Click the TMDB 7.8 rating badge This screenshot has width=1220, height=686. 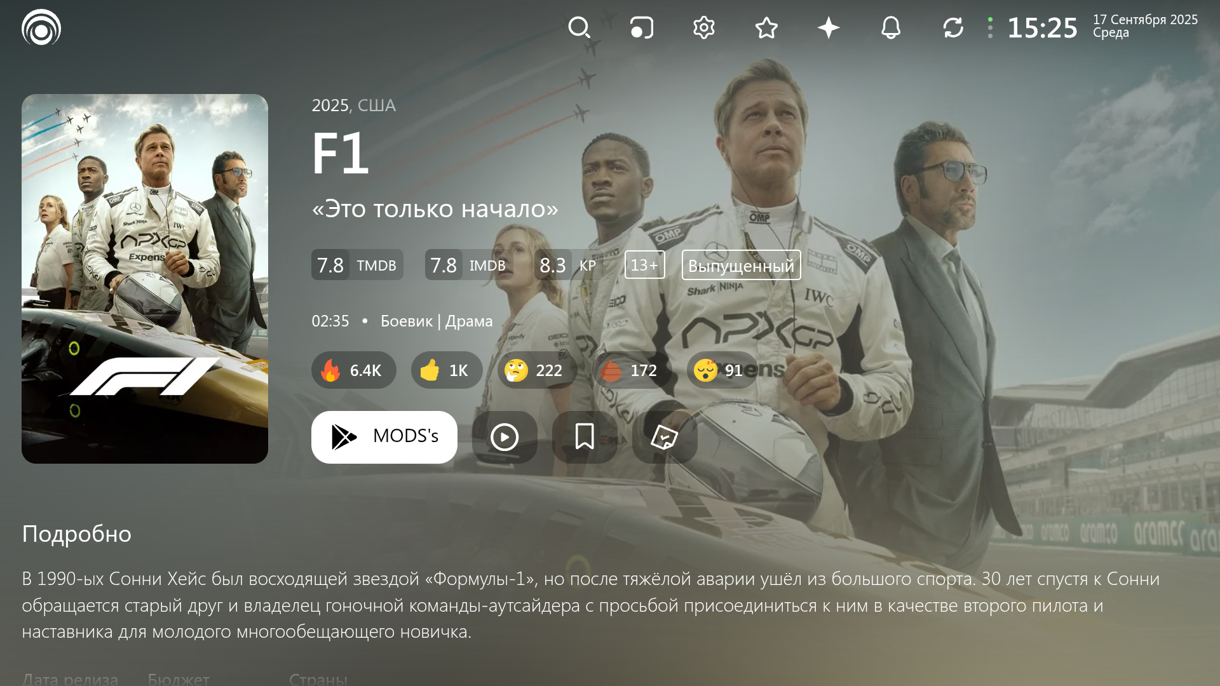(x=357, y=265)
